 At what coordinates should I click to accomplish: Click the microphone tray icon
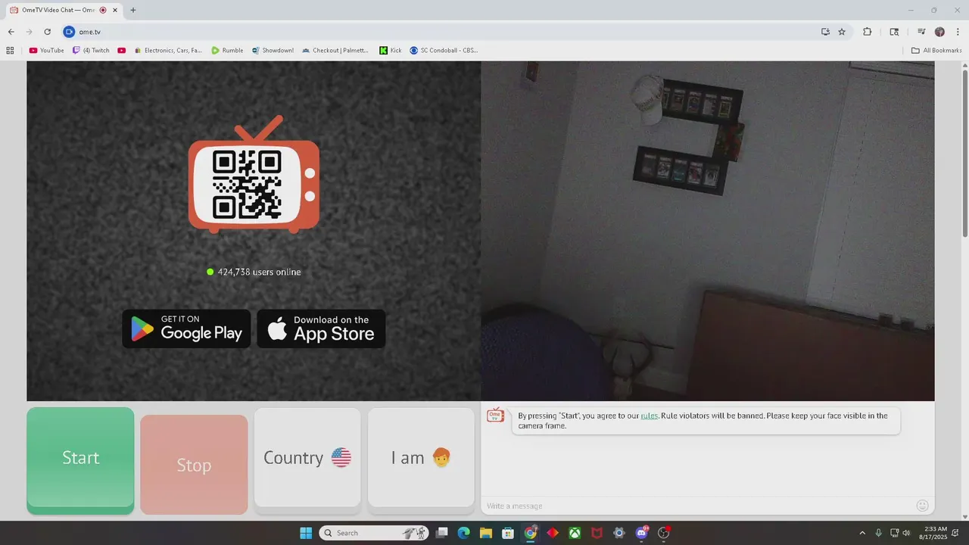click(878, 533)
